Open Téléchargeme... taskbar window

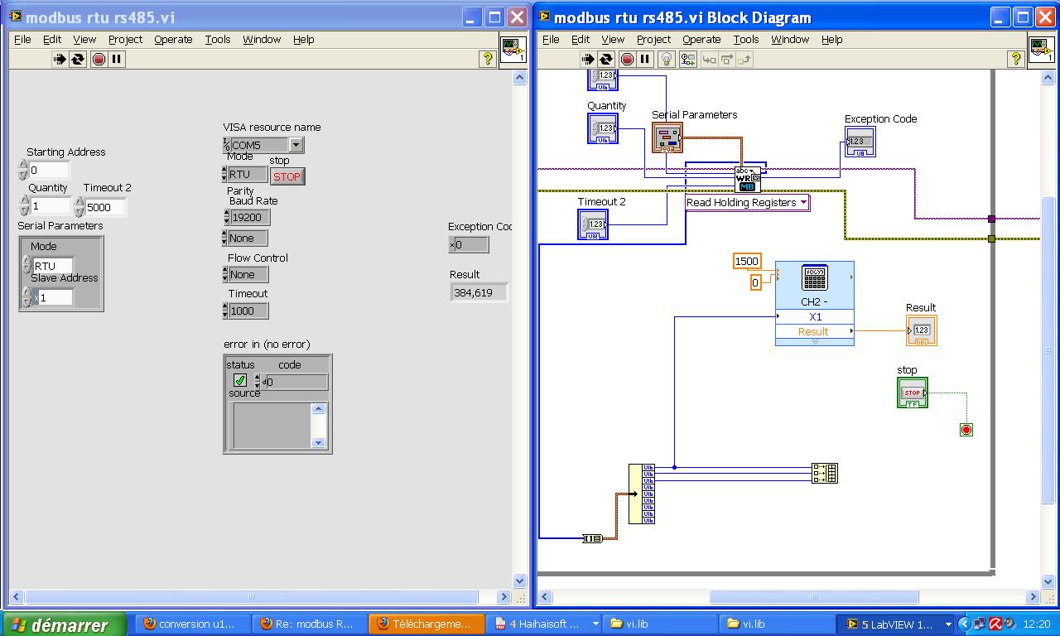coord(426,624)
